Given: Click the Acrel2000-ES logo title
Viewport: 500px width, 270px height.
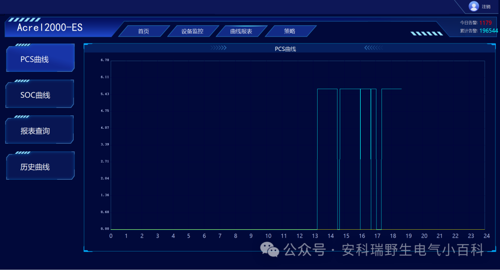Looking at the screenshot, I should [50, 27].
